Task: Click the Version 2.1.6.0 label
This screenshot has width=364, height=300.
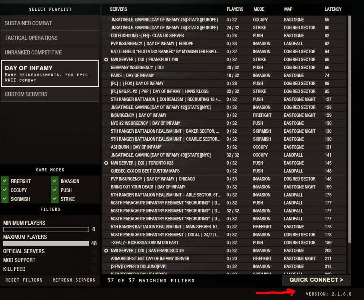Action: (328, 294)
